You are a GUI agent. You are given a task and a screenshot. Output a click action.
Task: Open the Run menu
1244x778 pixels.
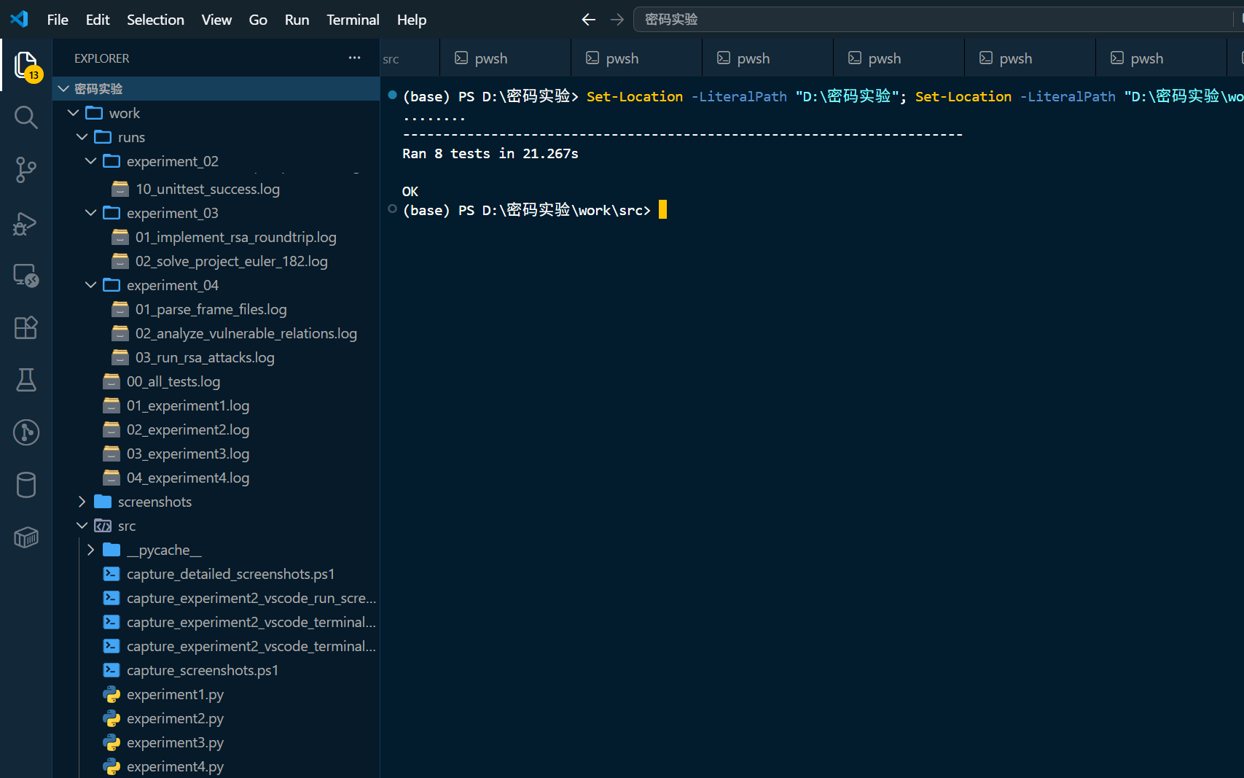pyautogui.click(x=297, y=20)
